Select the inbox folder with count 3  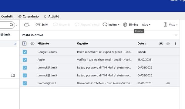8,44
